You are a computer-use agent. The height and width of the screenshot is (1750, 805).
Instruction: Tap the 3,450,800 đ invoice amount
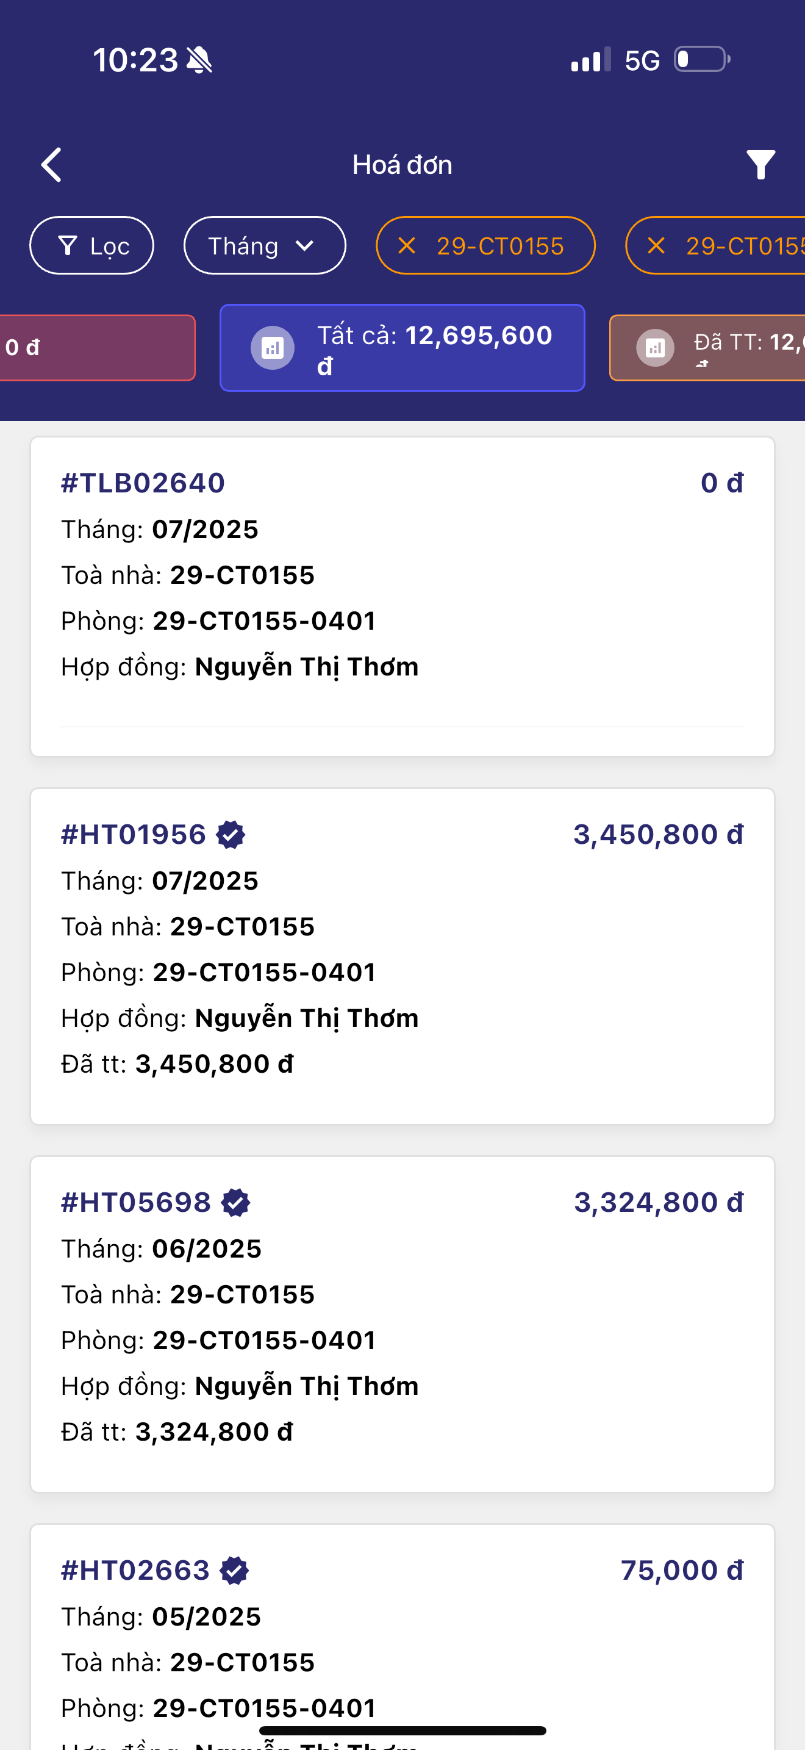point(657,835)
